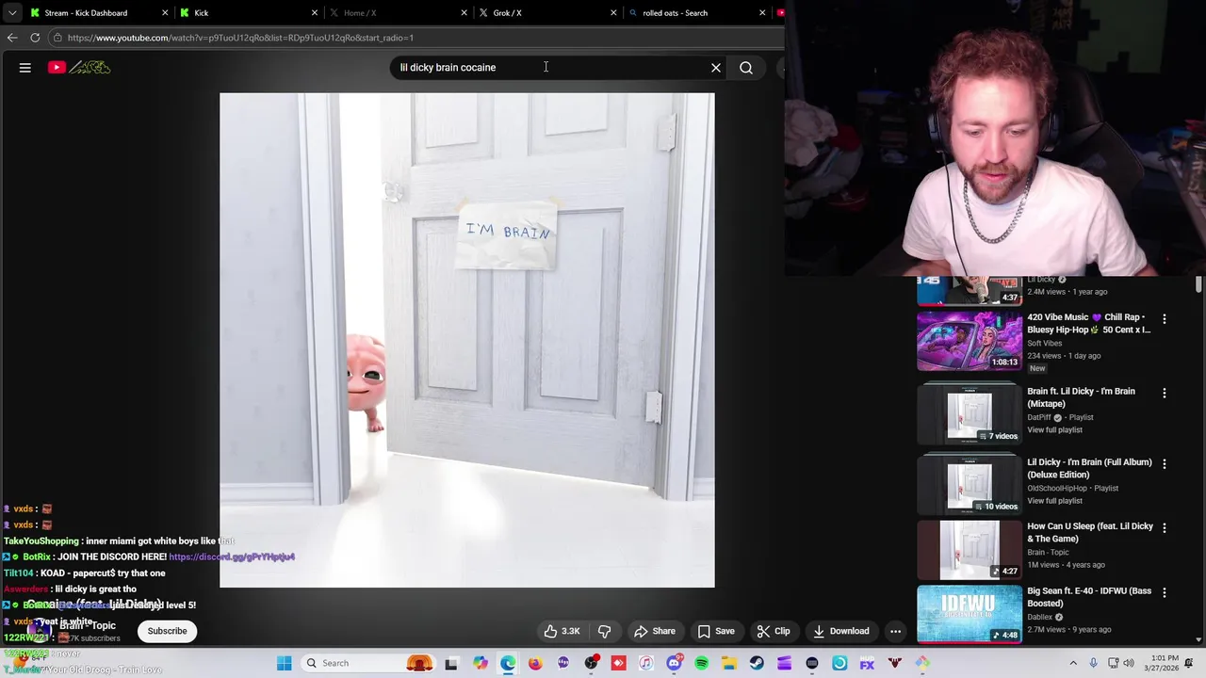This screenshot has height=678, width=1206.
Task: Open Steam from the taskbar
Action: click(757, 663)
